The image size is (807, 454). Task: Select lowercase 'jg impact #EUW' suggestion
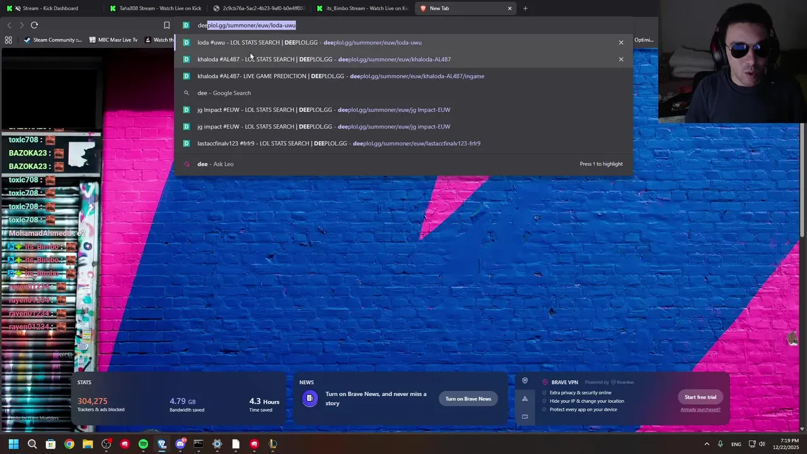[403, 127]
